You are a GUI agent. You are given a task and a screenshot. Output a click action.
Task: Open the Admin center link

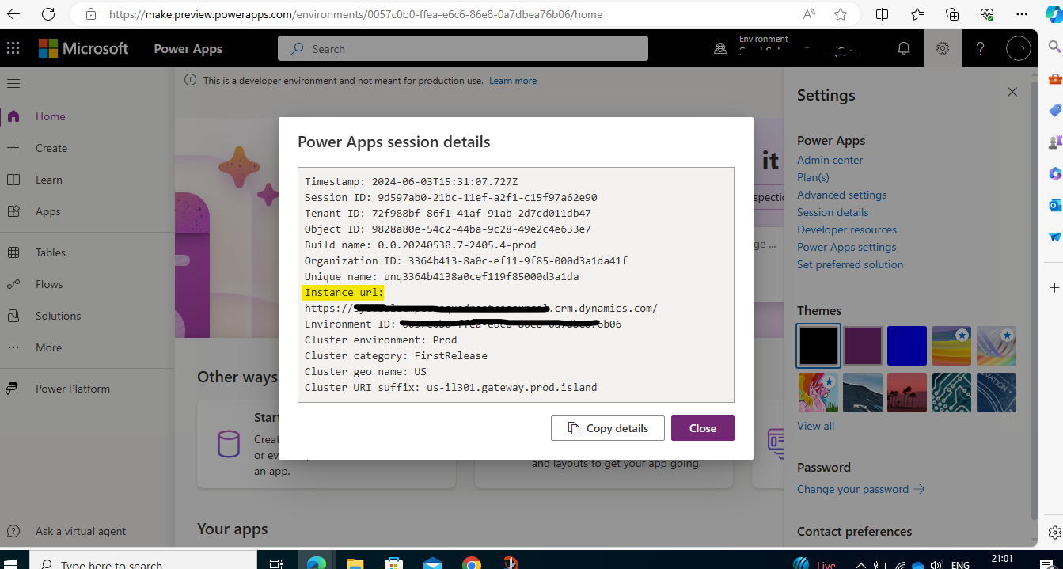[x=830, y=160]
